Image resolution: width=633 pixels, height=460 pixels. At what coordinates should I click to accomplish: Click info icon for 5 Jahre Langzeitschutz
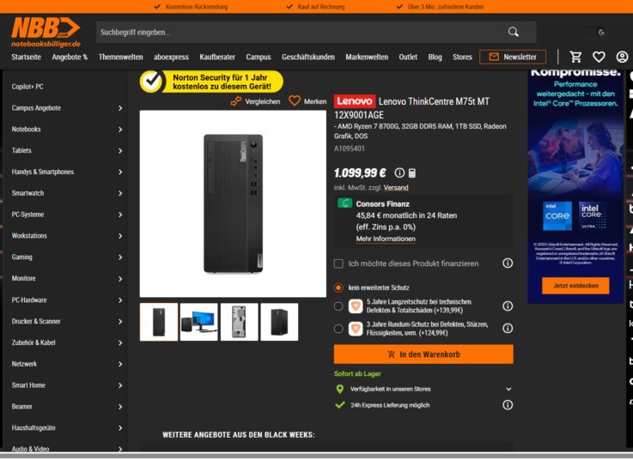tap(508, 306)
